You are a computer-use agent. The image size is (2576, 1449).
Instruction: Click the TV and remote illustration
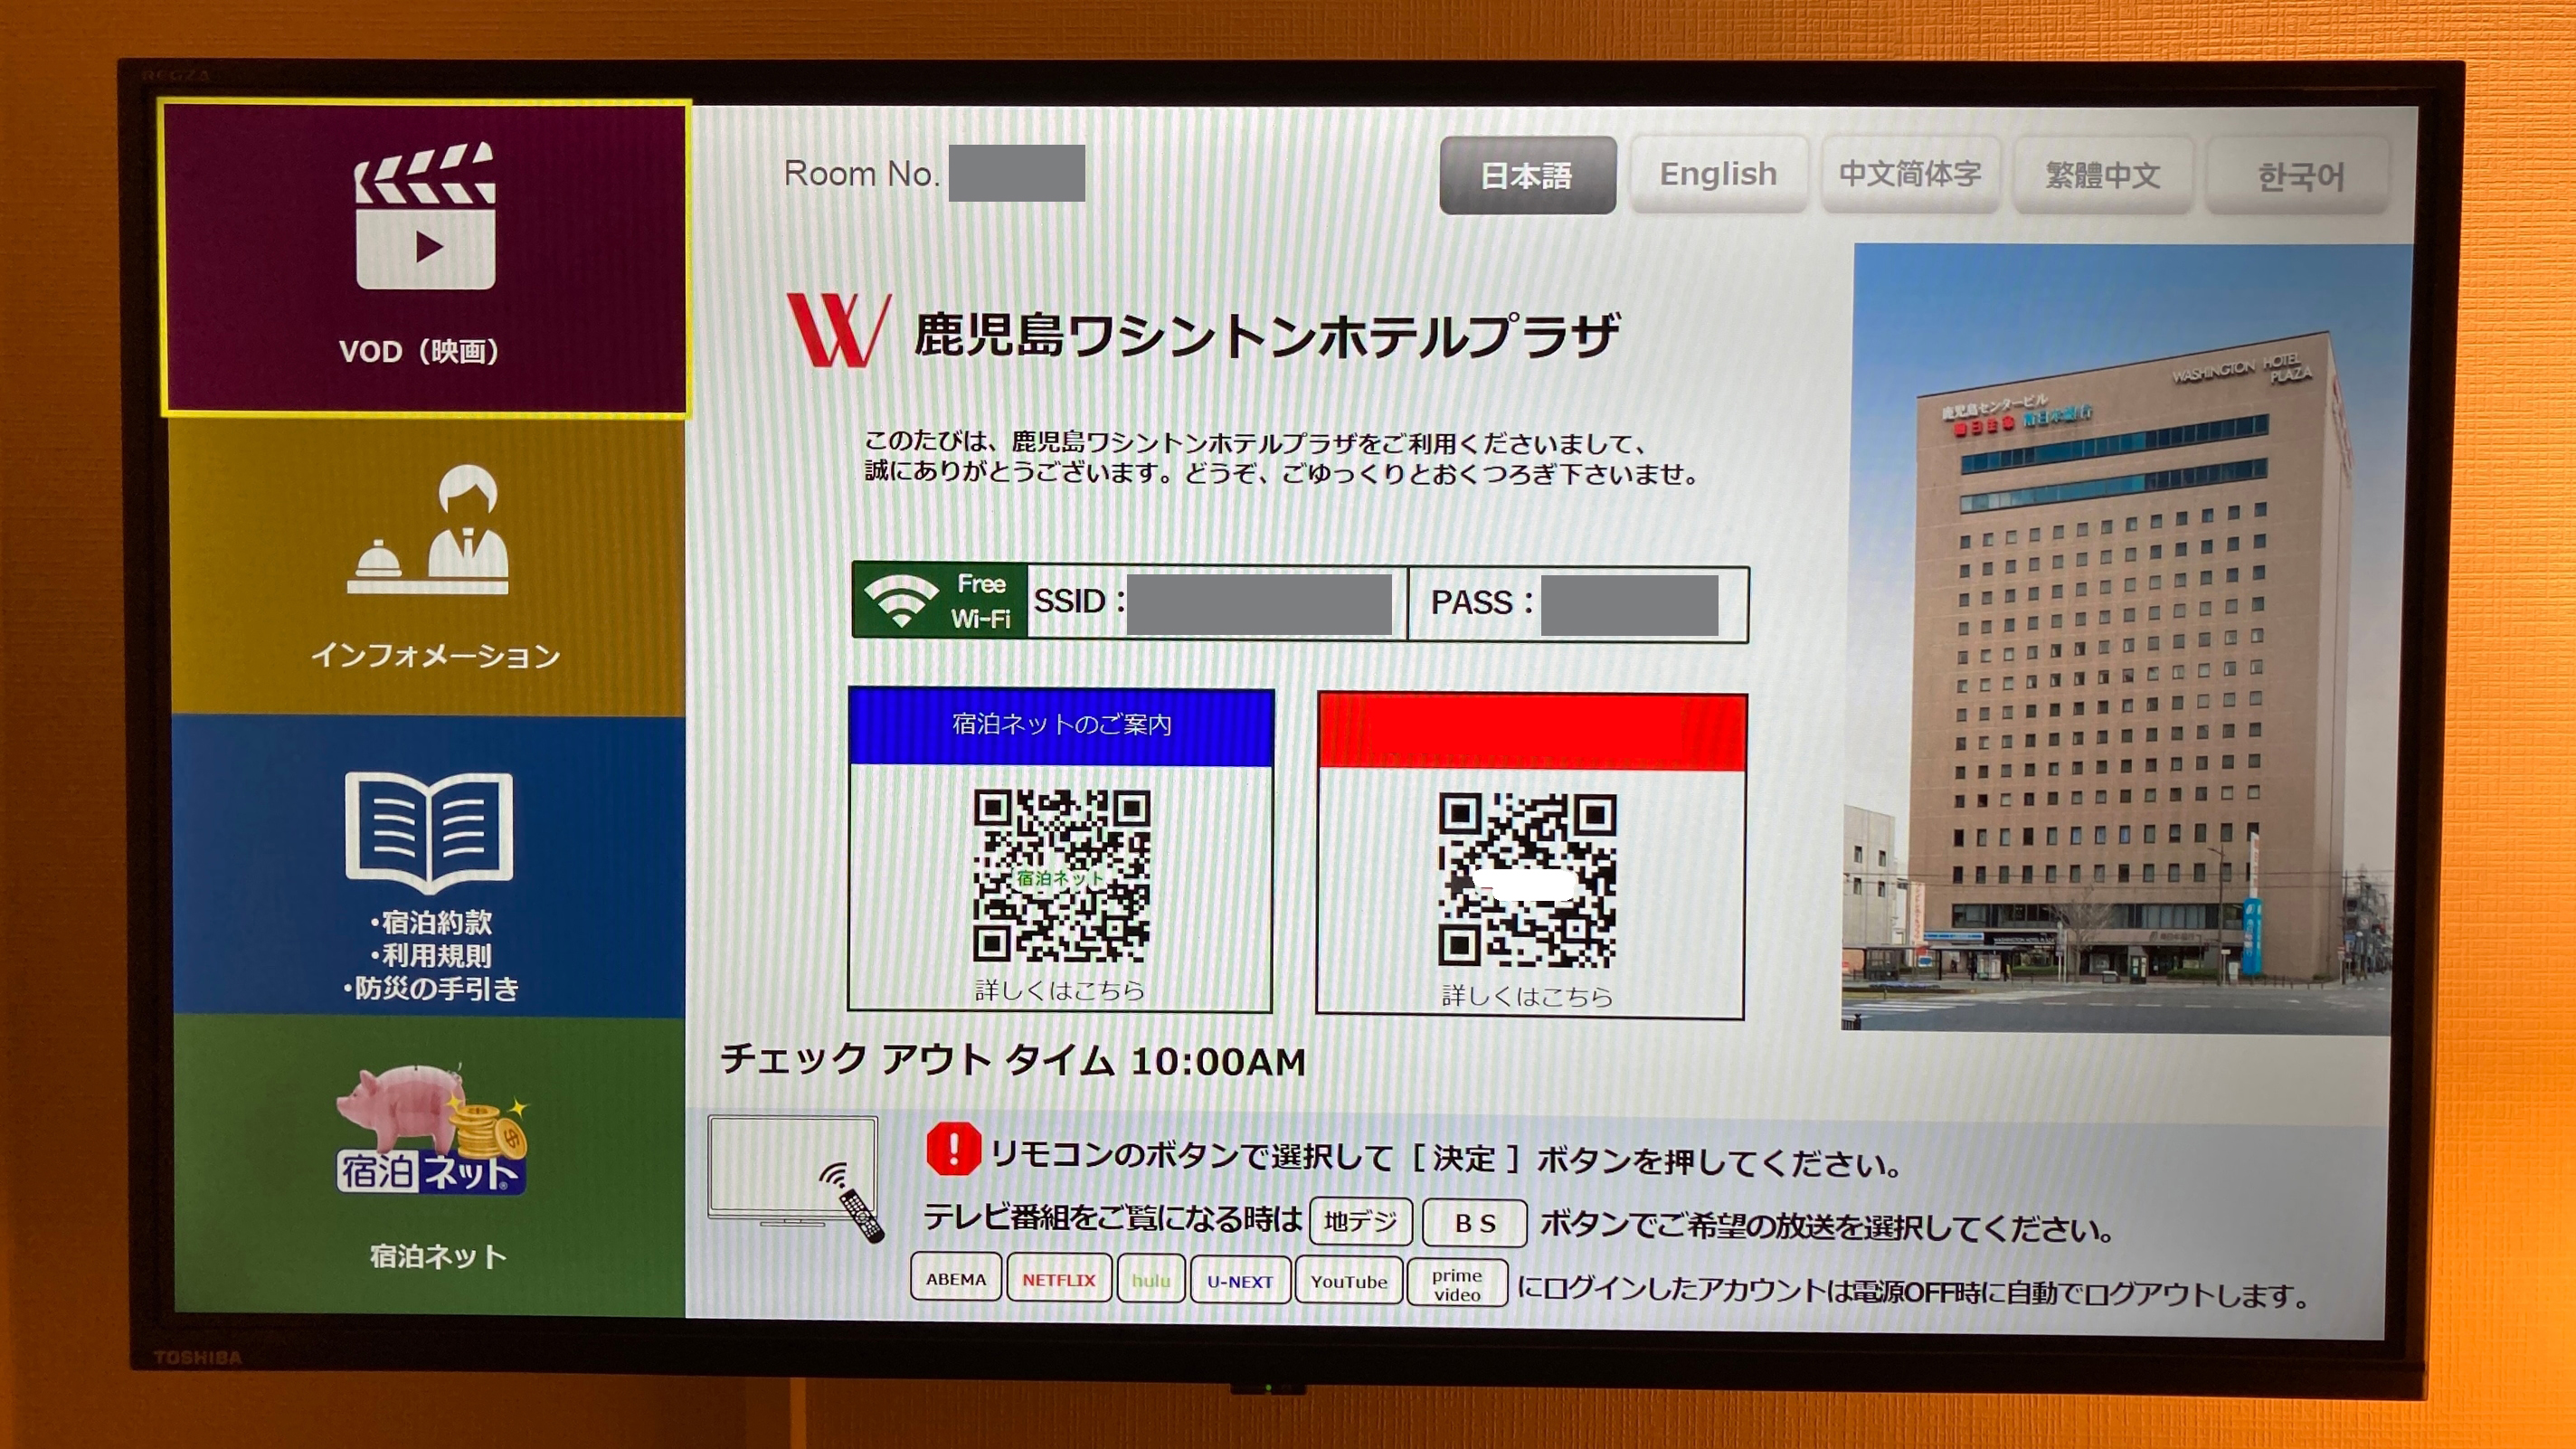pos(796,1177)
